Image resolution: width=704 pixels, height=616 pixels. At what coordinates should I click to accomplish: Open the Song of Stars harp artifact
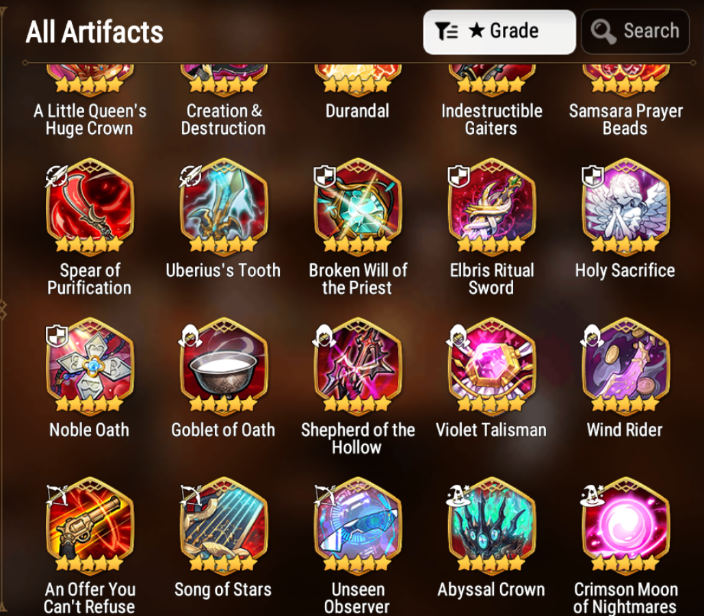point(223,526)
